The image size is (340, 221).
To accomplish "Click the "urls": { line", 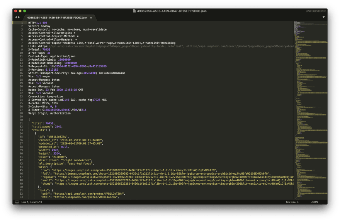I will pos(45,167).
